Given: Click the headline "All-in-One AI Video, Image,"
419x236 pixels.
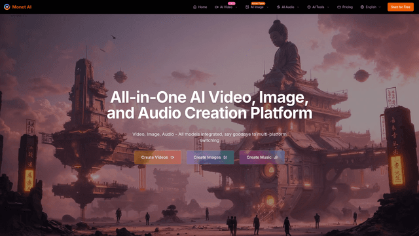Looking at the screenshot, I should tap(209, 97).
